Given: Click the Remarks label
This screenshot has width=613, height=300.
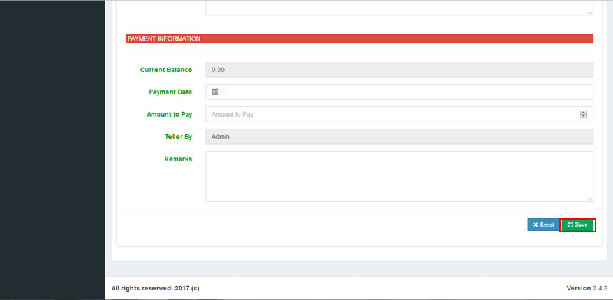Looking at the screenshot, I should pos(178,159).
